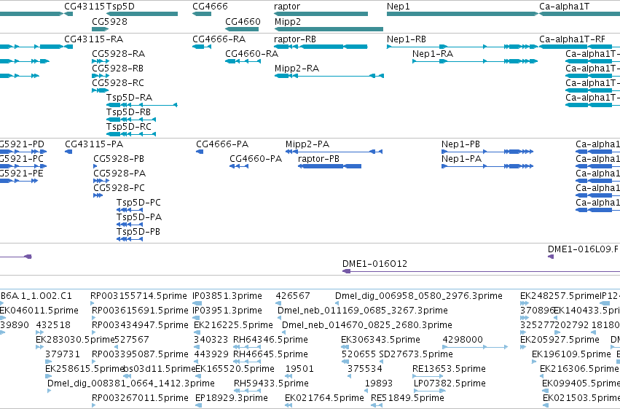
Task: Select the EK205927.5prime EST label
Action: point(560,340)
